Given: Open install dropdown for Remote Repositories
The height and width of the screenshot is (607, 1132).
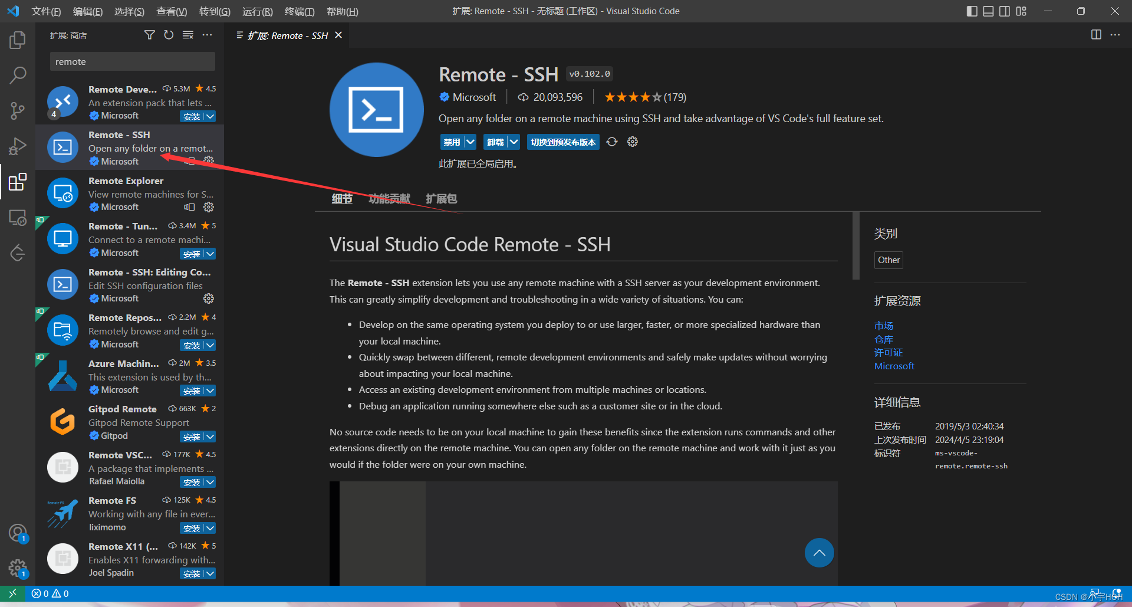Looking at the screenshot, I should pos(210,345).
